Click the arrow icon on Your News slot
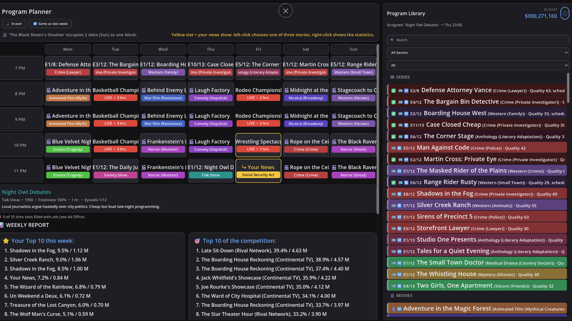Viewport: 572px width, 321px height. pyautogui.click(x=244, y=167)
